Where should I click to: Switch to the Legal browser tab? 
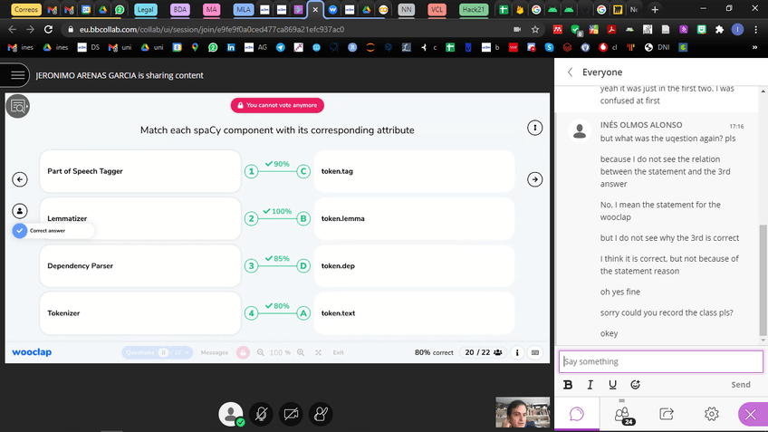[144, 9]
